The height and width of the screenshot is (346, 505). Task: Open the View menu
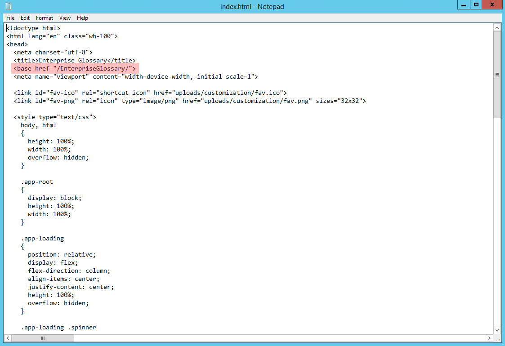coord(65,18)
